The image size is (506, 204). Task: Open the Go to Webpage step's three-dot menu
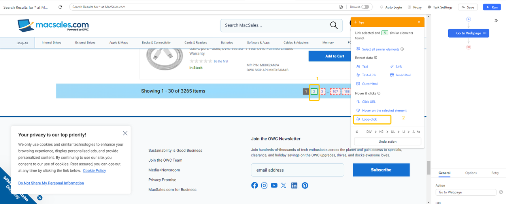(x=485, y=33)
